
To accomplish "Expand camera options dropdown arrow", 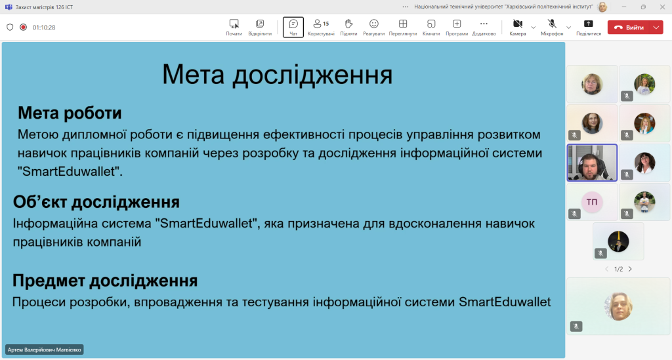I will [533, 28].
